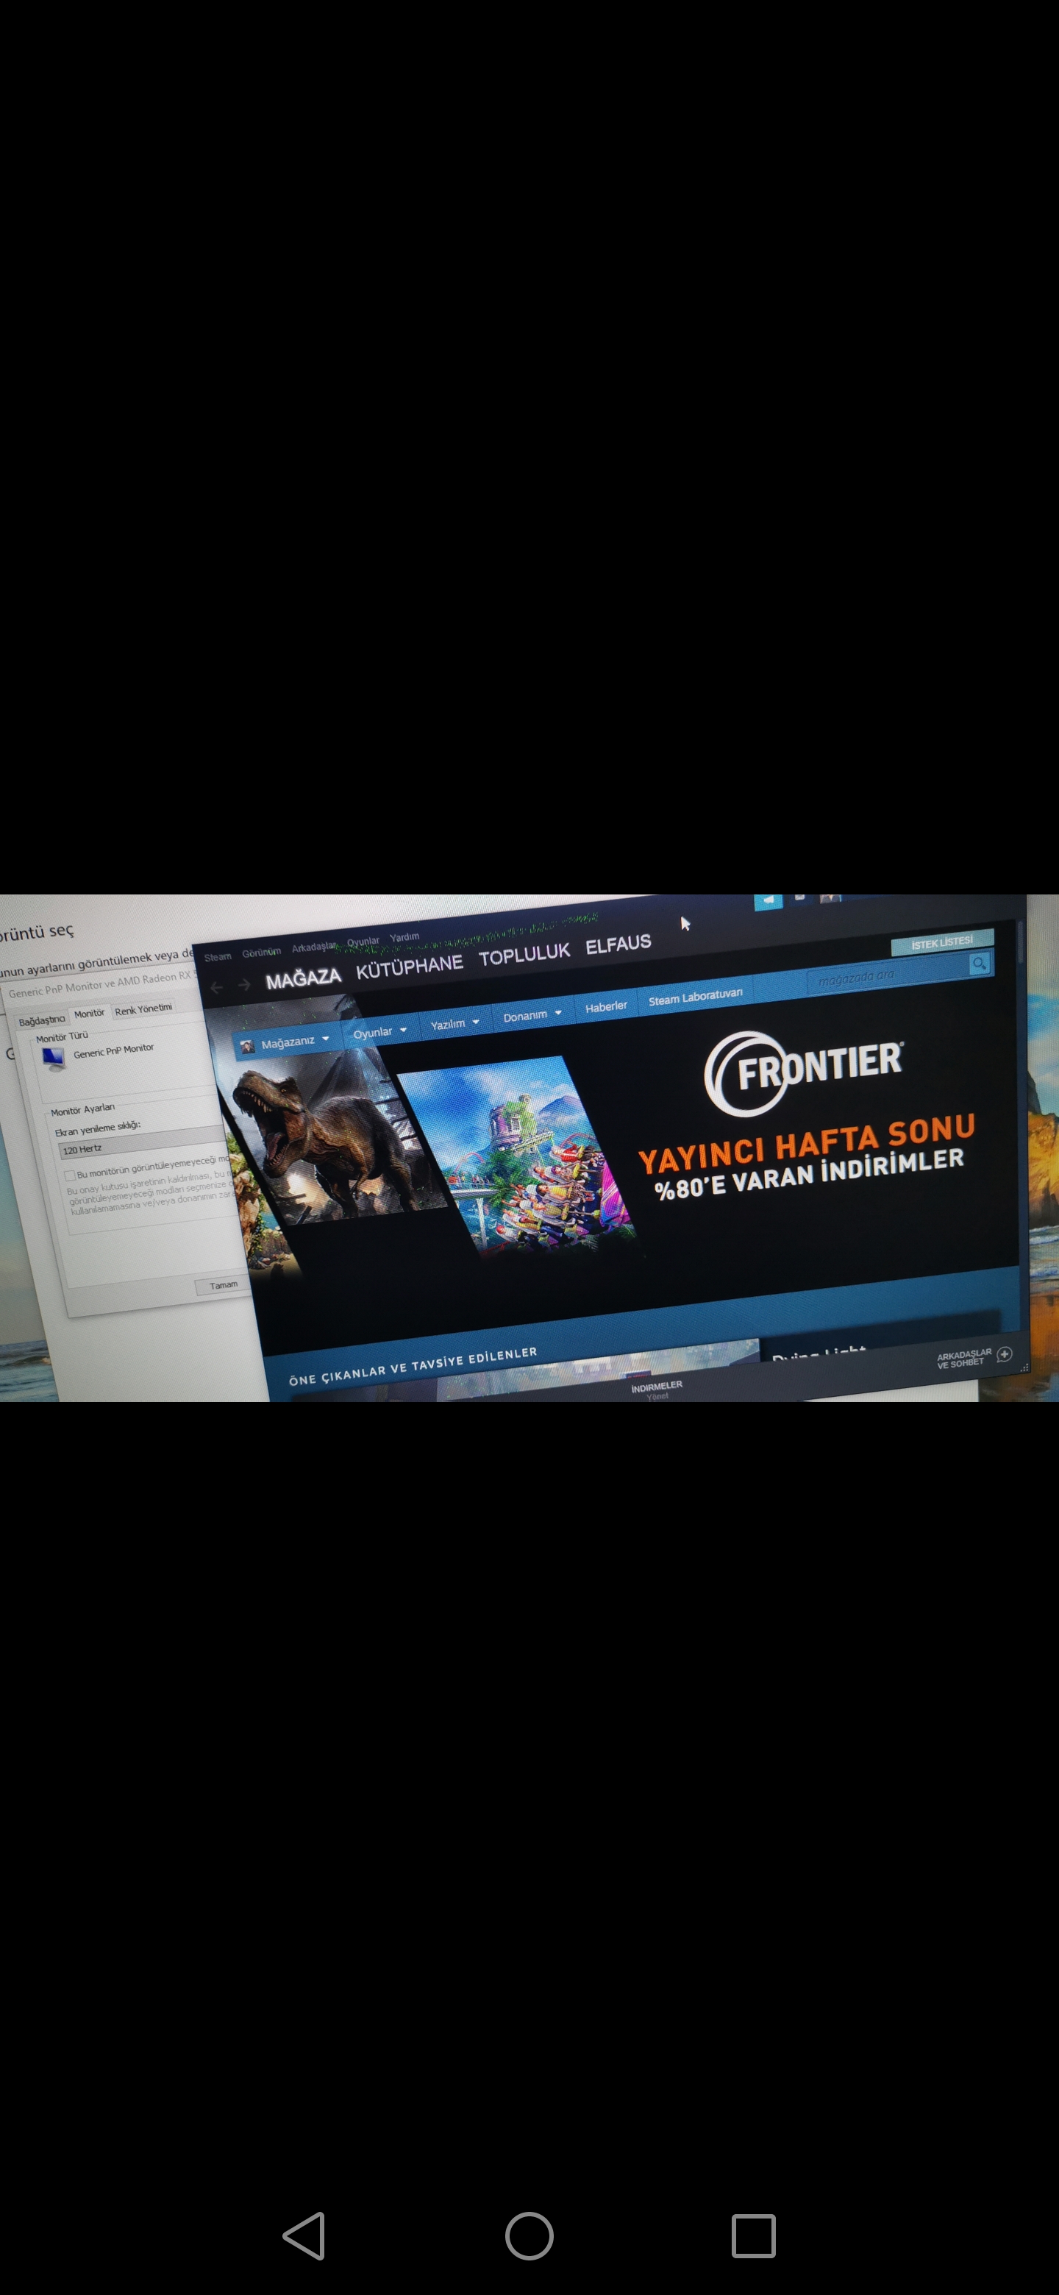Expand the Donanım dropdown
Image resolution: width=1059 pixels, height=2295 pixels.
pos(532,1015)
